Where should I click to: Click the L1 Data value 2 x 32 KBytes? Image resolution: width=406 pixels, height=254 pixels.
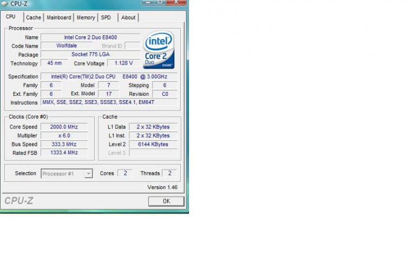153,127
